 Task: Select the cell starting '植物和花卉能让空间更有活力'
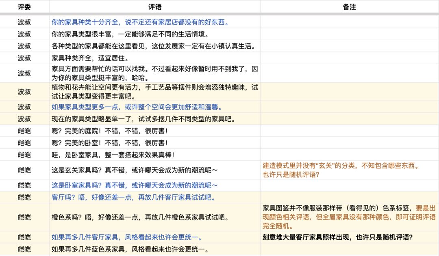[155, 92]
